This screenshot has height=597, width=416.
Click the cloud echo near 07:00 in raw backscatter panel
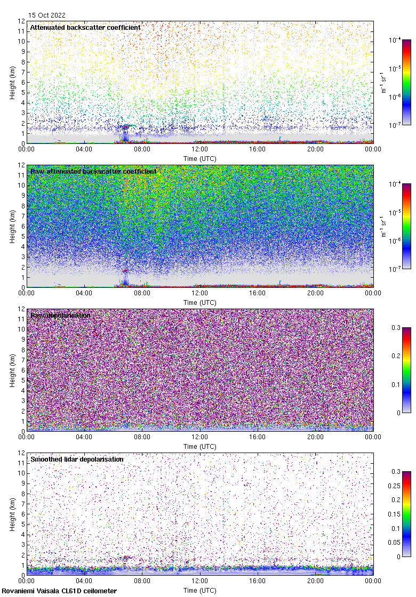click(125, 271)
